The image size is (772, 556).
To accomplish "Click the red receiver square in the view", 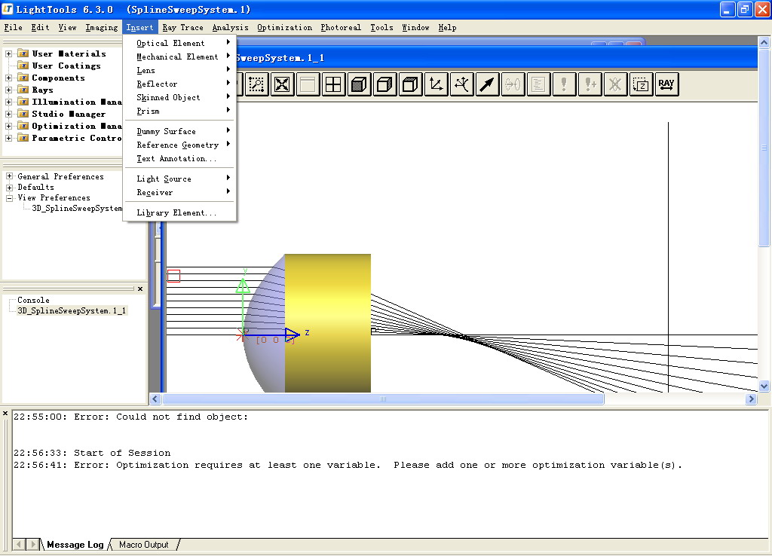I will pyautogui.click(x=174, y=276).
